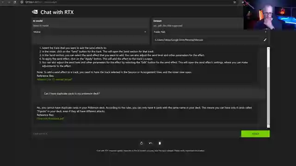The height and width of the screenshot is (166, 296).
Task: Click the browser bookmark star icon
Action: click(x=234, y=2)
